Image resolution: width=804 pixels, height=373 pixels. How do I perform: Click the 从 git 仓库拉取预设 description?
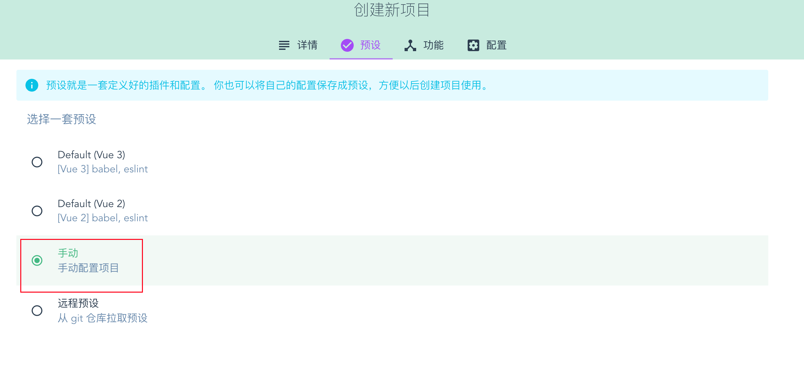103,318
